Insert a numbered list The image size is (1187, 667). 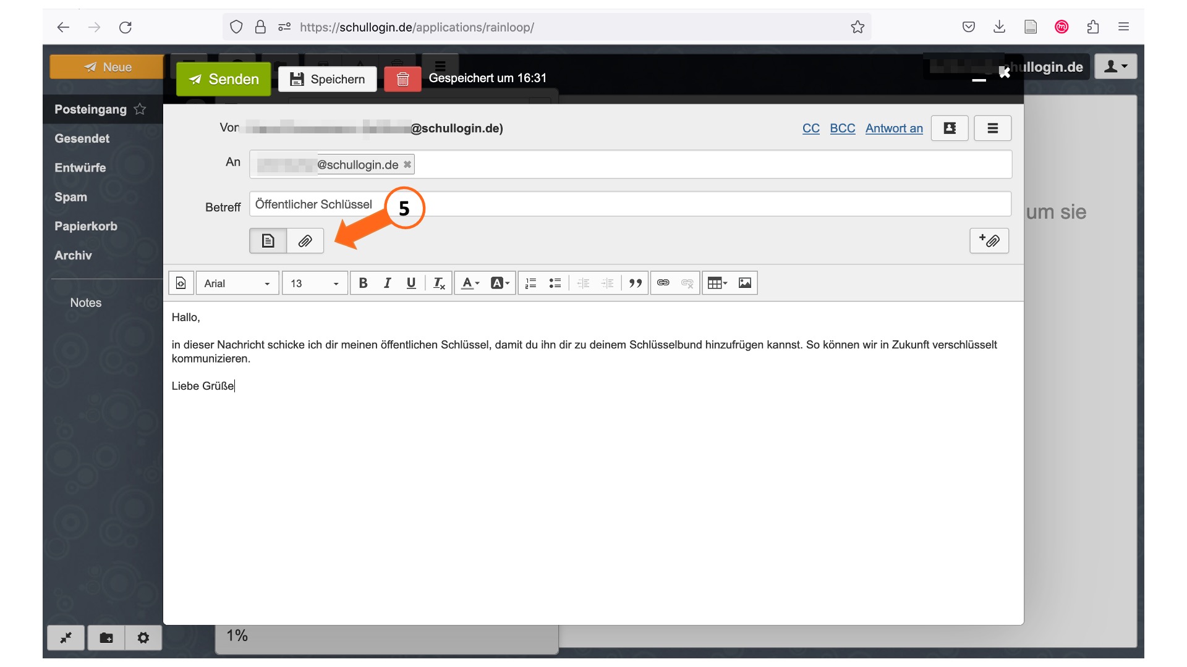click(530, 283)
